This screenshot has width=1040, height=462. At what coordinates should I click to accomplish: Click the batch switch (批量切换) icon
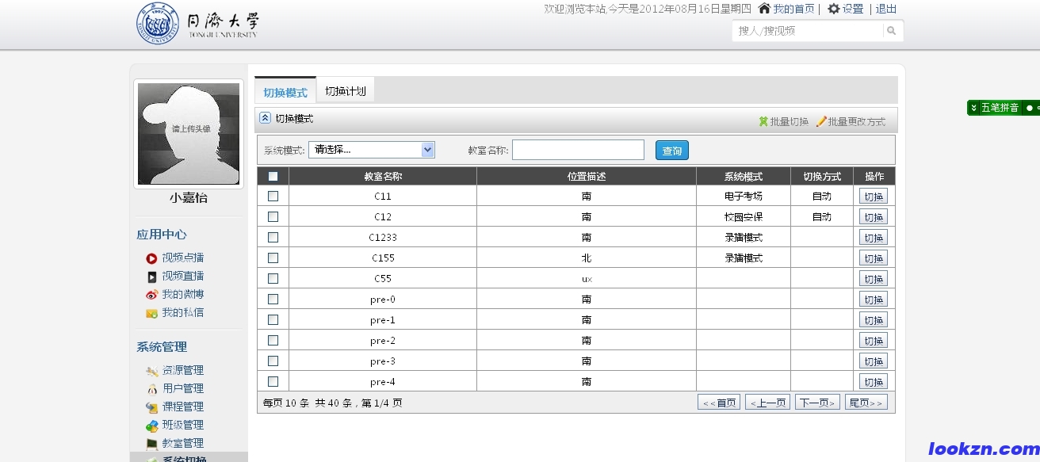point(763,122)
